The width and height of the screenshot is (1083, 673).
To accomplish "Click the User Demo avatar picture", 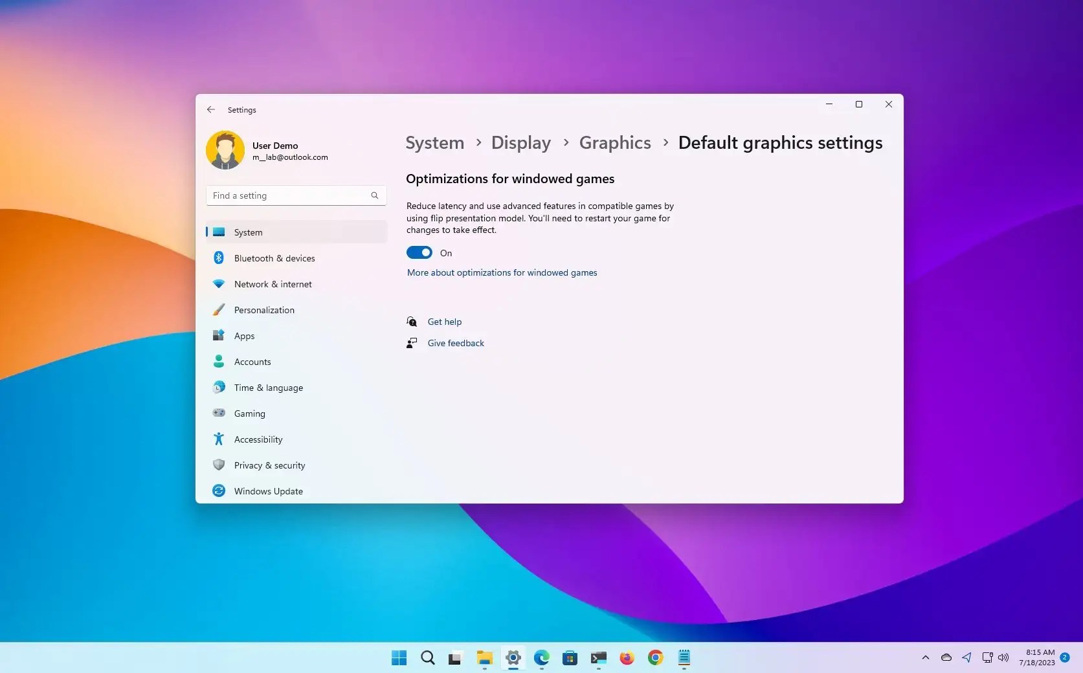I will (225, 149).
